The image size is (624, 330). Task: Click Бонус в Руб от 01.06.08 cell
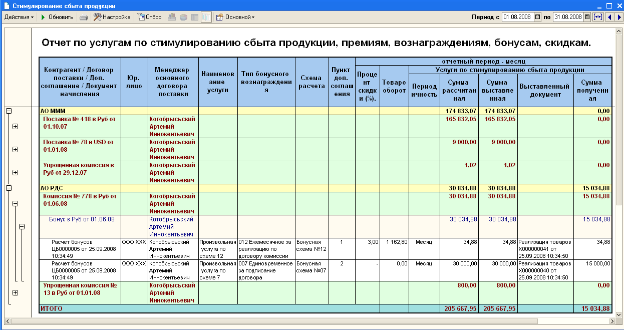80,227
